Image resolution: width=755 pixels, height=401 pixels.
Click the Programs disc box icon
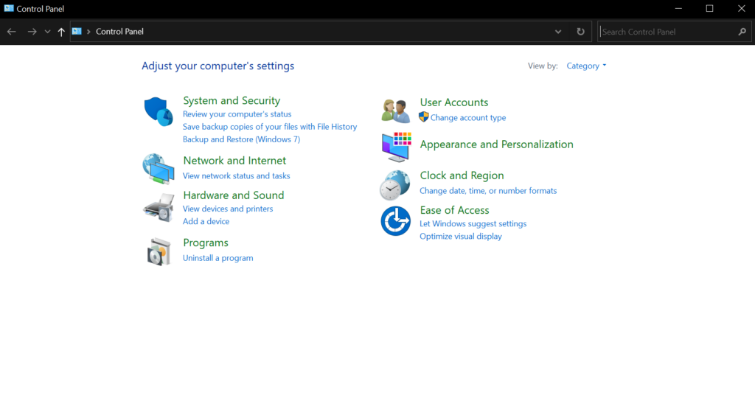[159, 252]
